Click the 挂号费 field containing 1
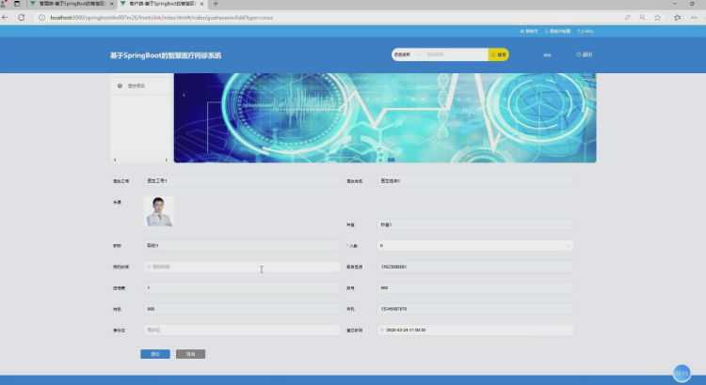 [242, 288]
